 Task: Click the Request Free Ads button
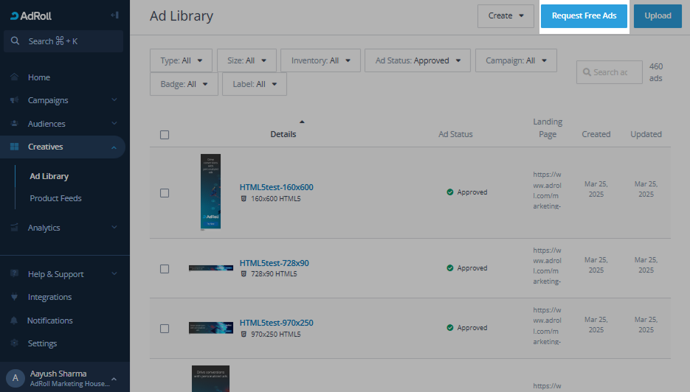pos(584,15)
